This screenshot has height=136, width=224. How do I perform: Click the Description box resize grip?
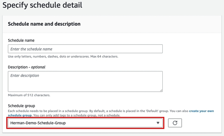(161, 90)
